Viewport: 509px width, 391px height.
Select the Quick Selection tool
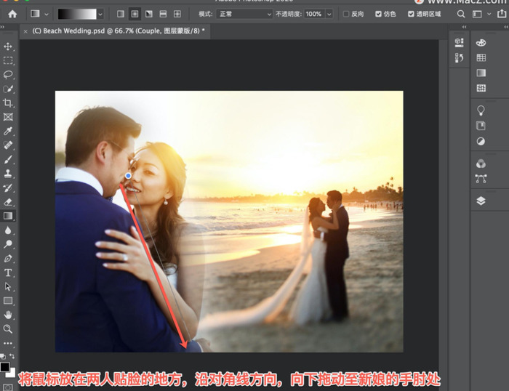[x=8, y=89]
